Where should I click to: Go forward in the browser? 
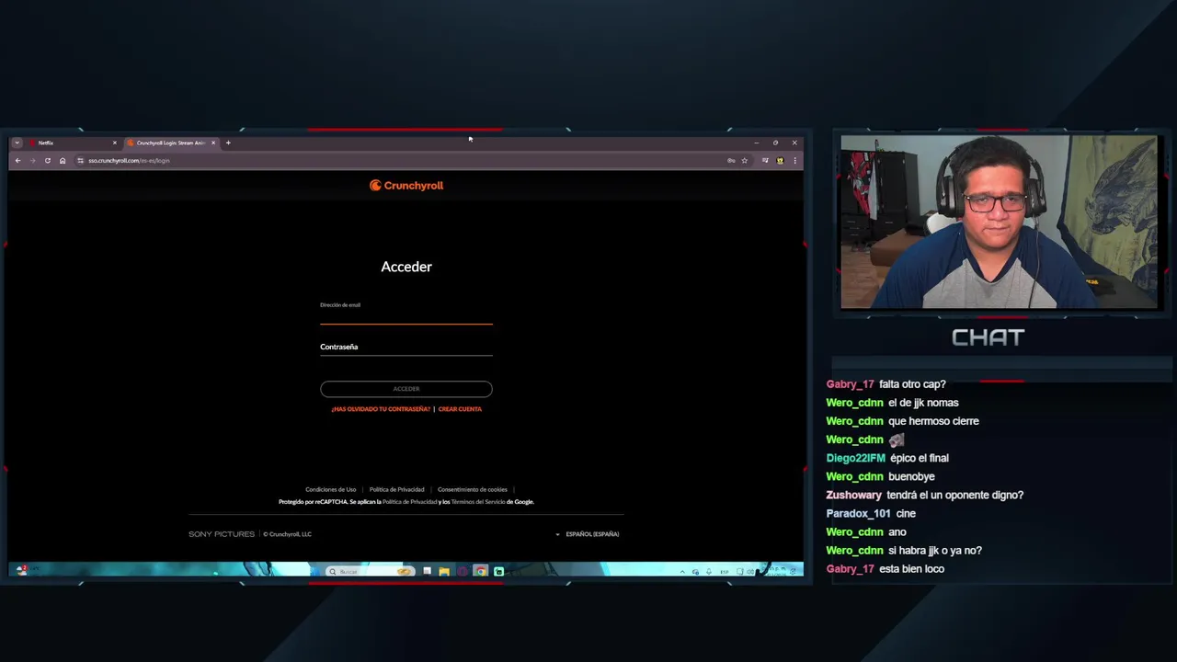pyautogui.click(x=32, y=161)
